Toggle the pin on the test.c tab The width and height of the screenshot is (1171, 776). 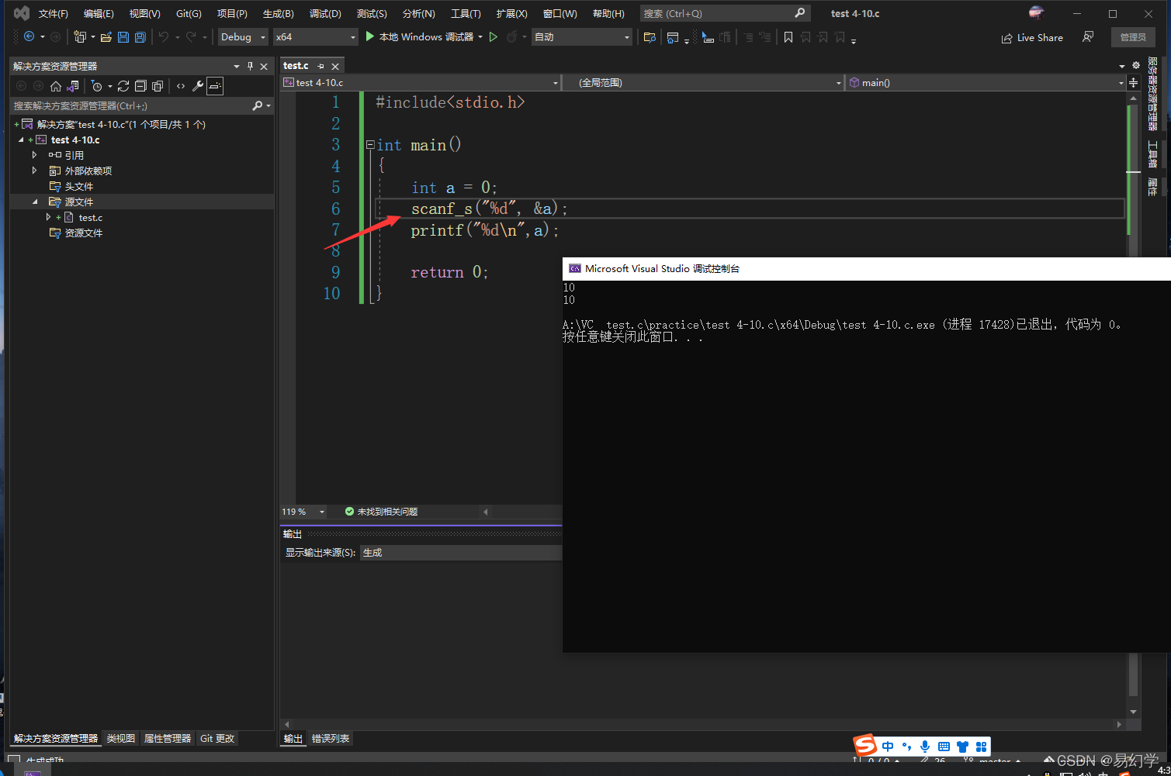click(320, 66)
